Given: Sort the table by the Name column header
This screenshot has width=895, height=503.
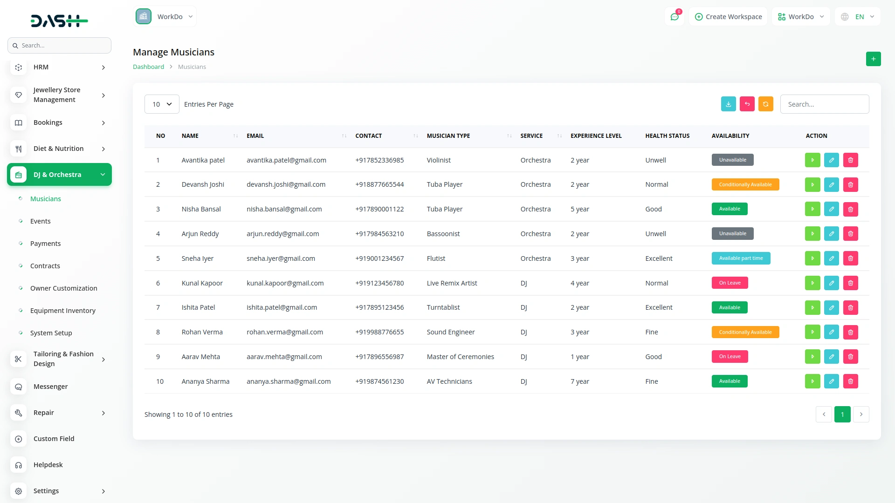Looking at the screenshot, I should [x=190, y=136].
